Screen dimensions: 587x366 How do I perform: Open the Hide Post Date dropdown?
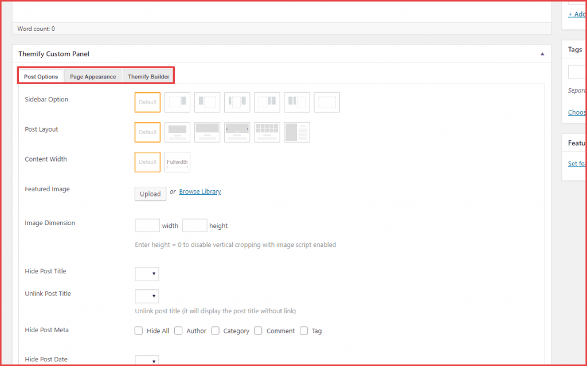pyautogui.click(x=147, y=360)
